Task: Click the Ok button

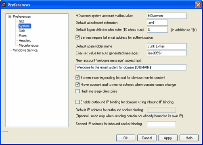Action: tap(126, 138)
